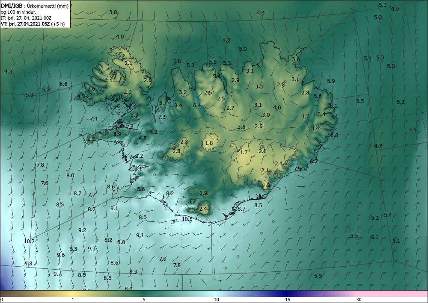Click the '30' tick label on color scale
The height and width of the screenshot is (303, 428).
(x=359, y=300)
